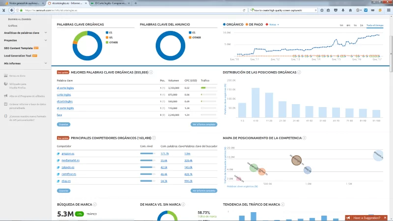Click the green padlock site security icon
This screenshot has height=221, width=393.
21,10
